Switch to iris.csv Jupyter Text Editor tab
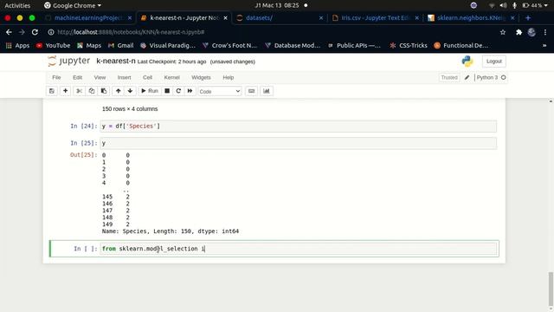Viewport: 554px width, 312px height. click(375, 17)
